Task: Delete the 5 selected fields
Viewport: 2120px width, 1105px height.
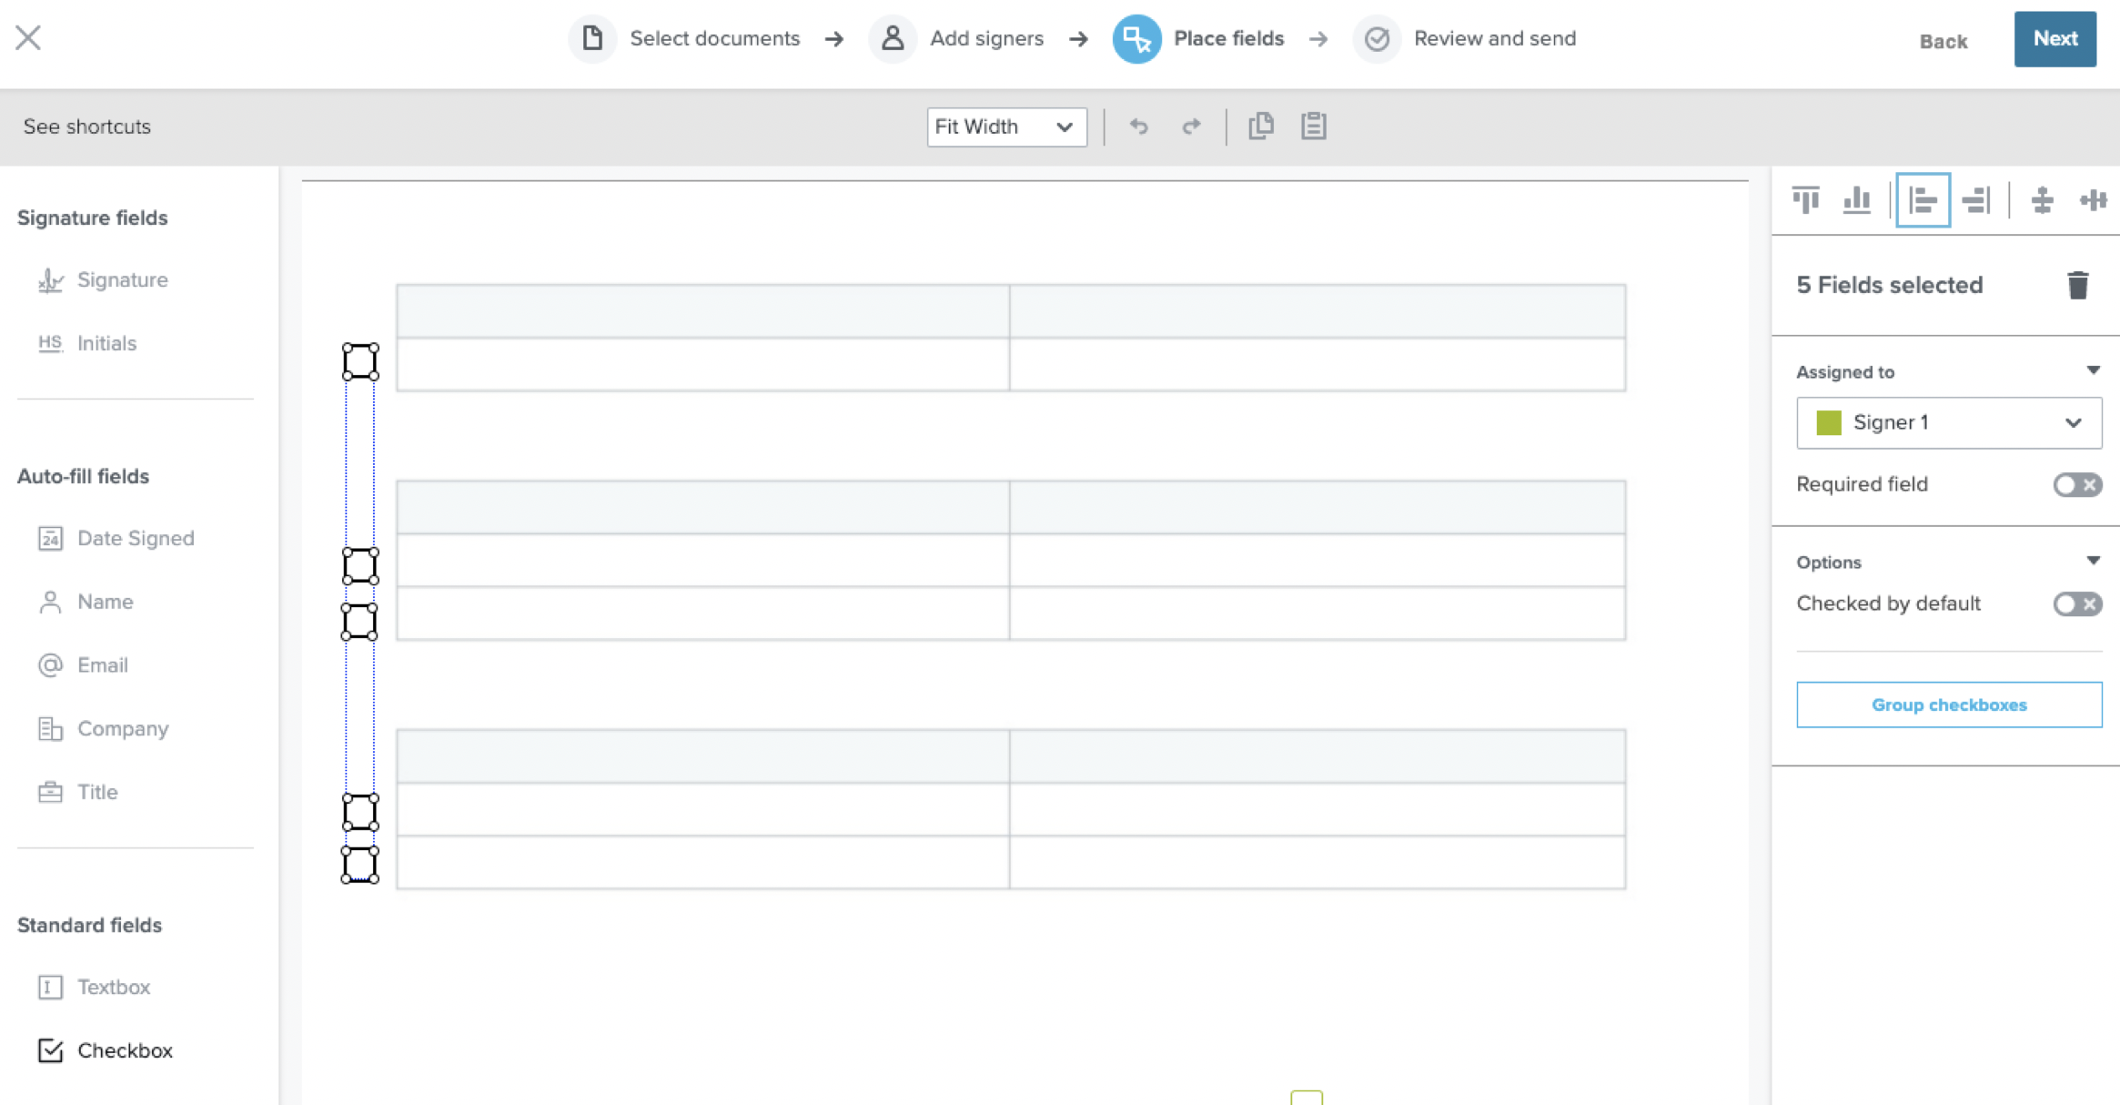Action: [2078, 285]
